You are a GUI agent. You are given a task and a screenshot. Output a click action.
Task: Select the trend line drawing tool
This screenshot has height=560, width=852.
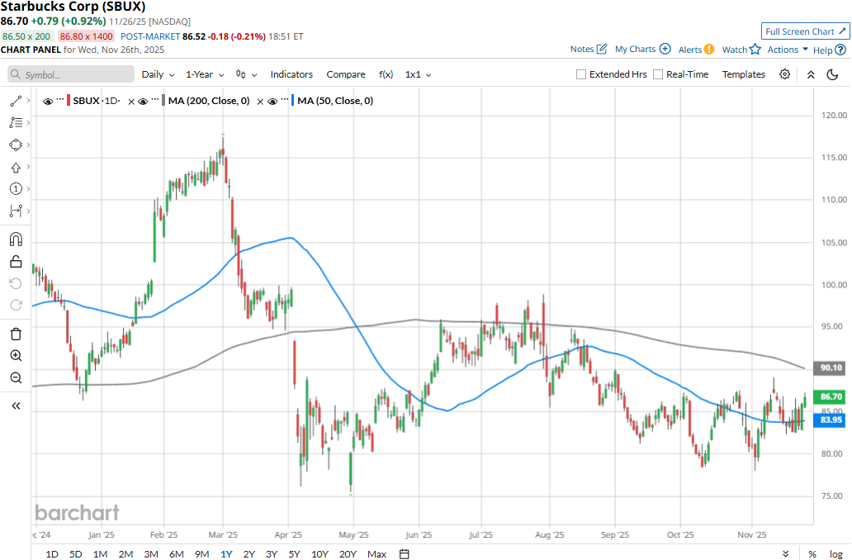click(16, 101)
